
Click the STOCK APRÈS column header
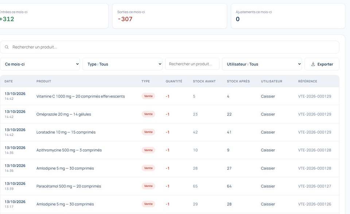(x=238, y=81)
